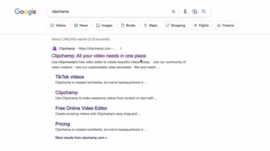Open three-dot menu beside clipchamp.com URL

121,49
